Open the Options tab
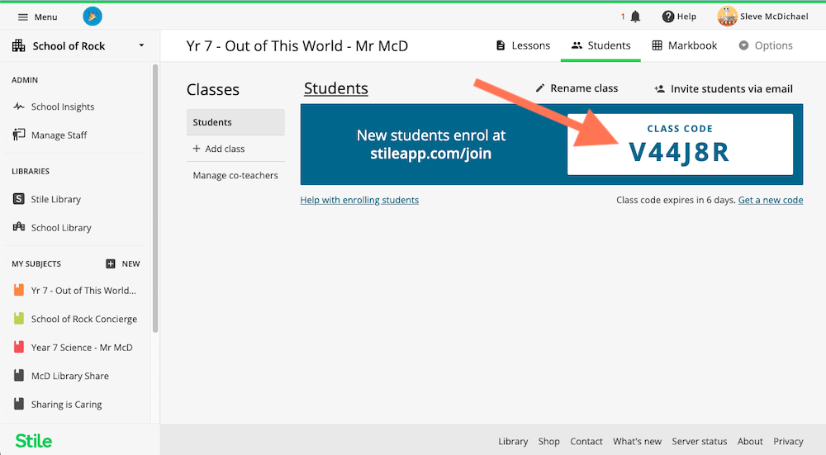The height and width of the screenshot is (455, 826). pos(766,45)
